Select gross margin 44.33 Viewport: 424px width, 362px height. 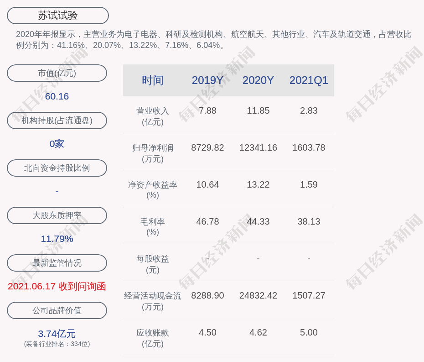pyautogui.click(x=258, y=221)
